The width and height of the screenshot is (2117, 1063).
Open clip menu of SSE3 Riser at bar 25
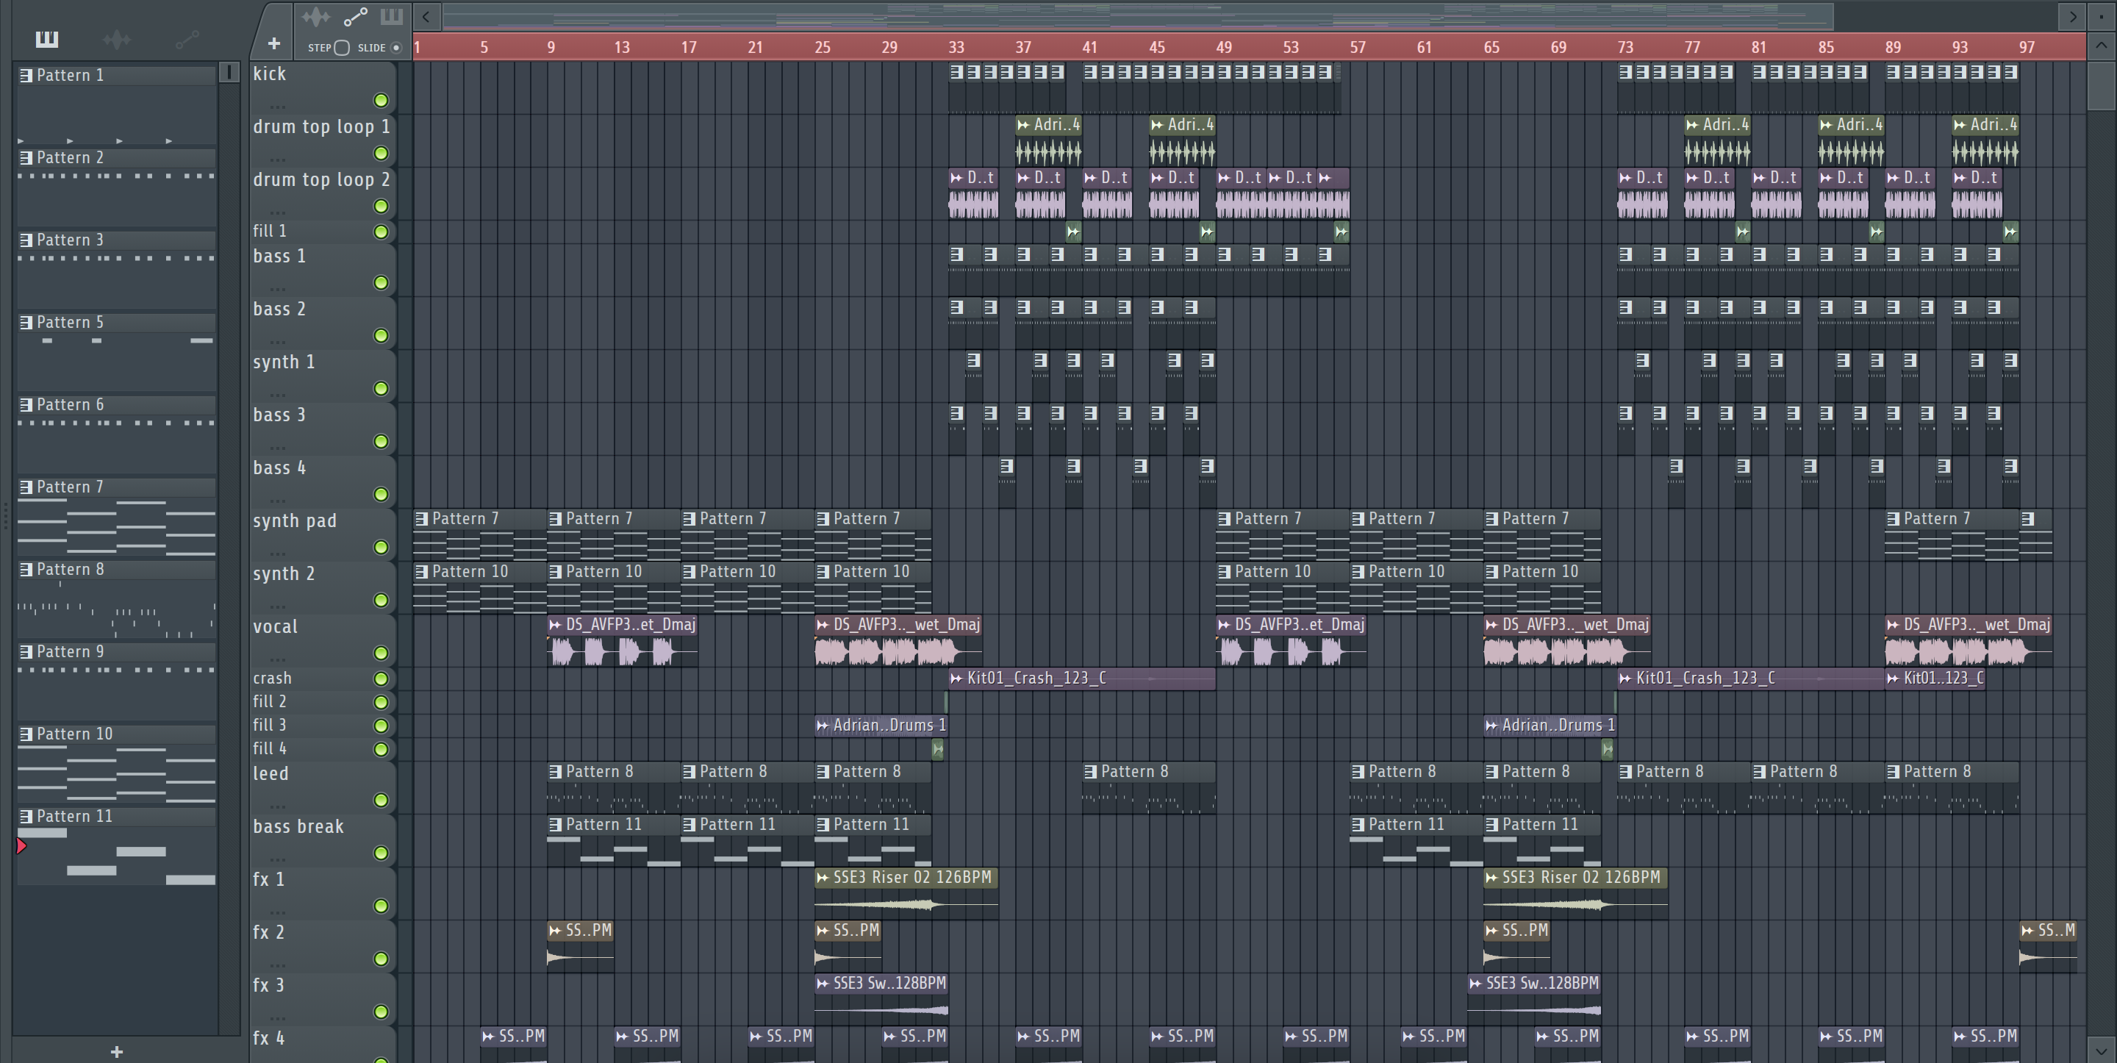[x=823, y=878]
